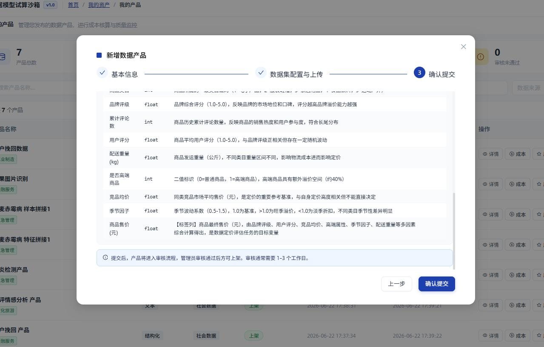Click the 配送重量(kg) field name
Screen dimensions: 544x347
coord(120,158)
